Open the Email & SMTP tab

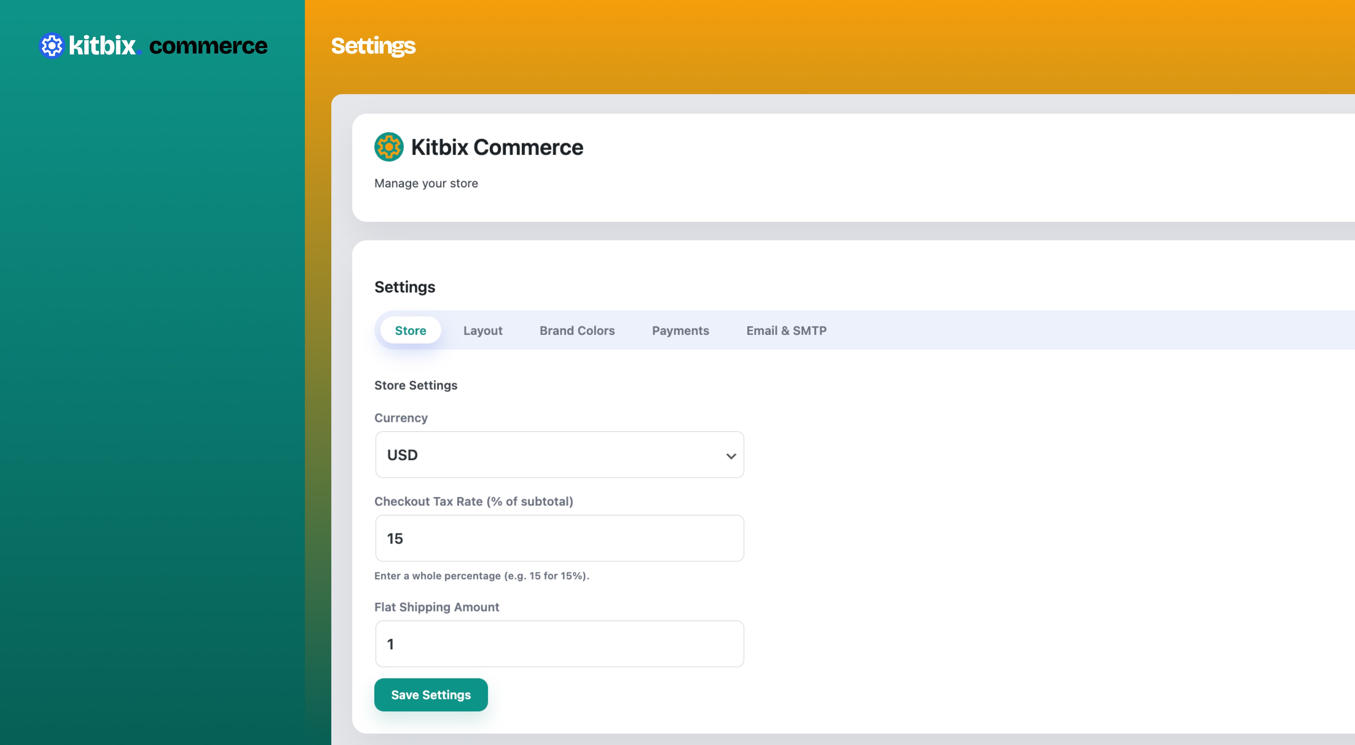click(786, 331)
